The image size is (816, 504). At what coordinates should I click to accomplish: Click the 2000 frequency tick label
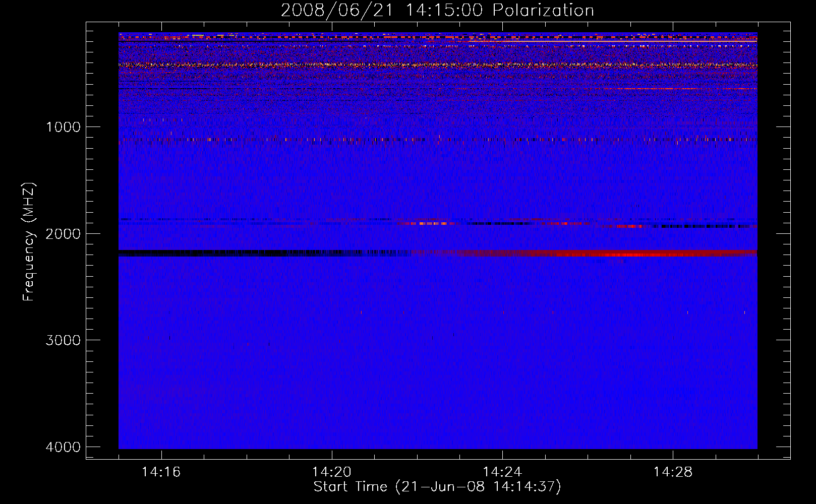tap(64, 234)
